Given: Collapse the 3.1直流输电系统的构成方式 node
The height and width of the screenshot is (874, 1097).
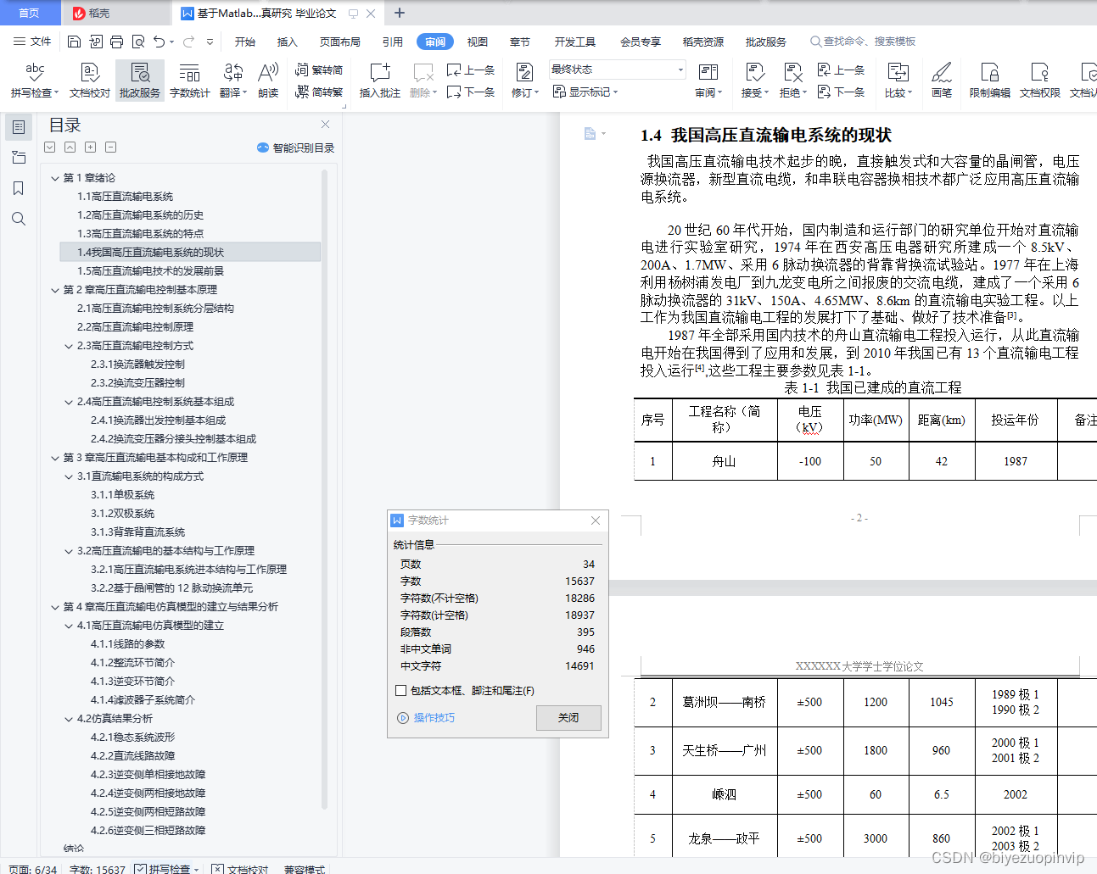Looking at the screenshot, I should click(69, 476).
